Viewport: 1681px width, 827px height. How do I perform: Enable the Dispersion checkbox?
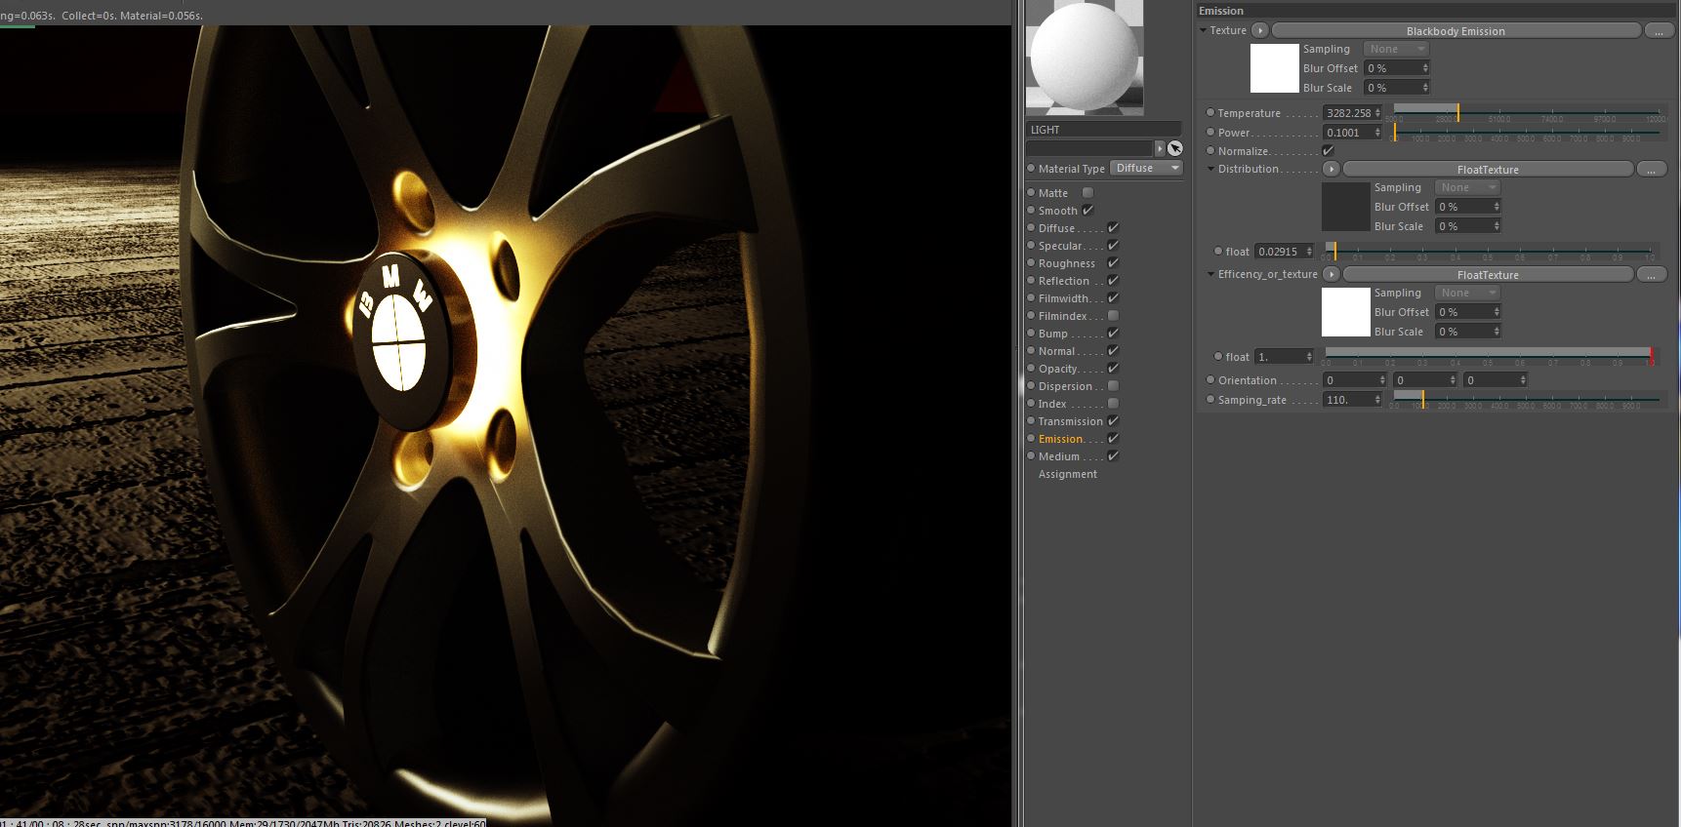[1113, 386]
